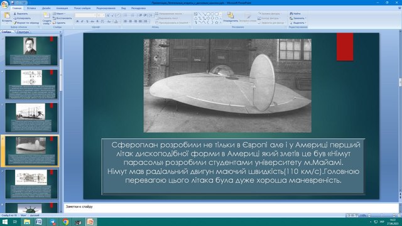Expand the Выделить selection dropdown

(298, 23)
